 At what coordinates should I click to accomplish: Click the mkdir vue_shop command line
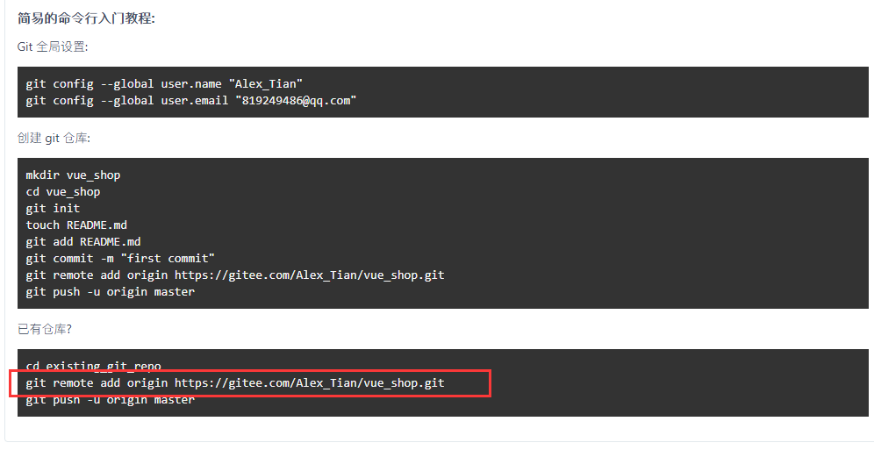point(73,175)
